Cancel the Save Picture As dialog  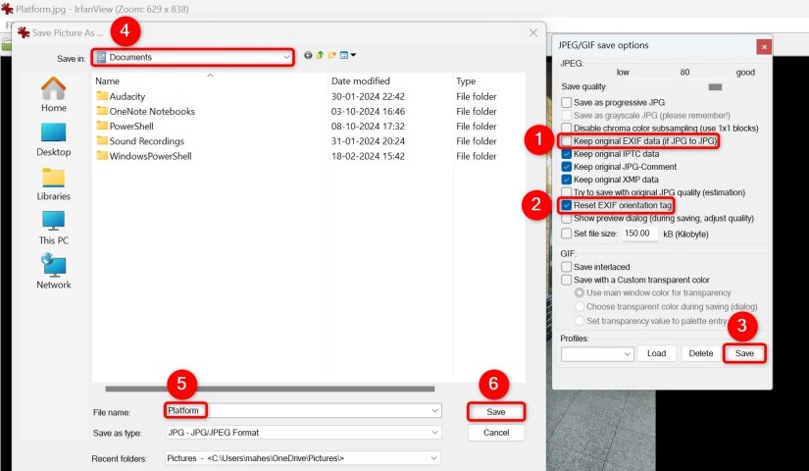pos(496,433)
